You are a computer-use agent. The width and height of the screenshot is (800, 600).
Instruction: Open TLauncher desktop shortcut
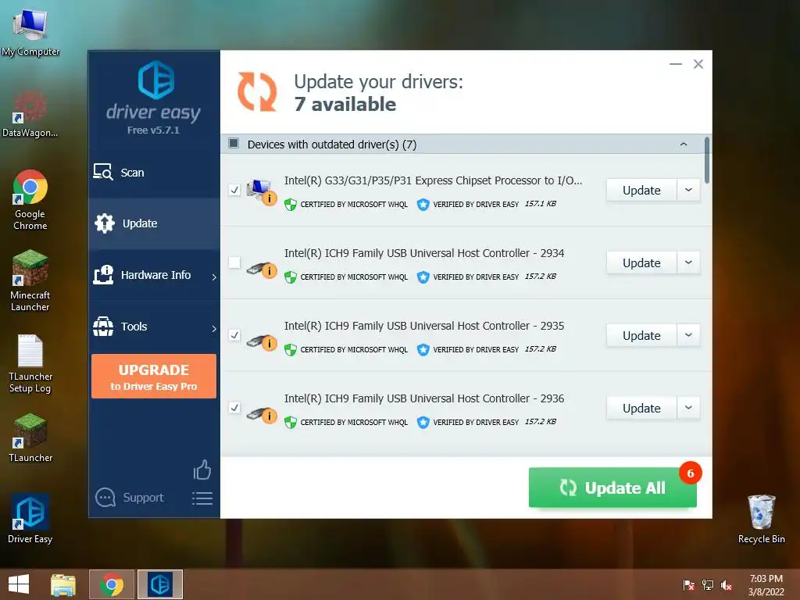30,438
